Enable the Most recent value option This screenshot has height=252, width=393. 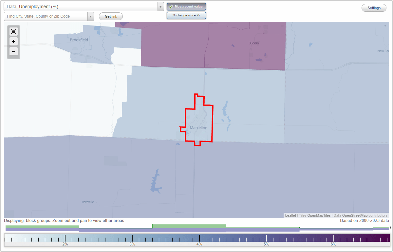[x=186, y=7]
